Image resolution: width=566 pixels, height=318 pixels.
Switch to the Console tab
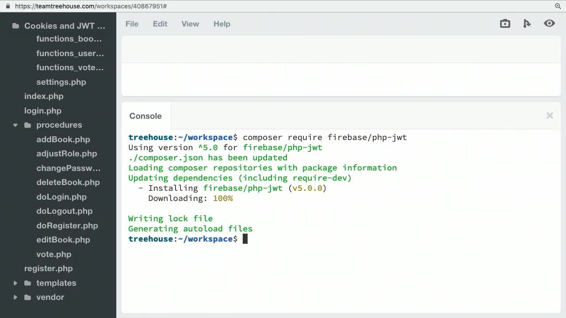(x=145, y=116)
